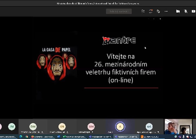
Task: Select participant tile with VH avatar
Action: [x=91, y=127]
